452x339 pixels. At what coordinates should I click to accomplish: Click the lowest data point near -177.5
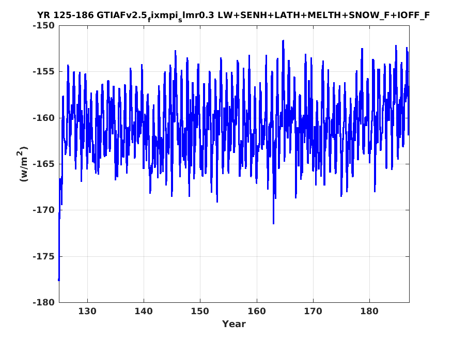click(59, 280)
